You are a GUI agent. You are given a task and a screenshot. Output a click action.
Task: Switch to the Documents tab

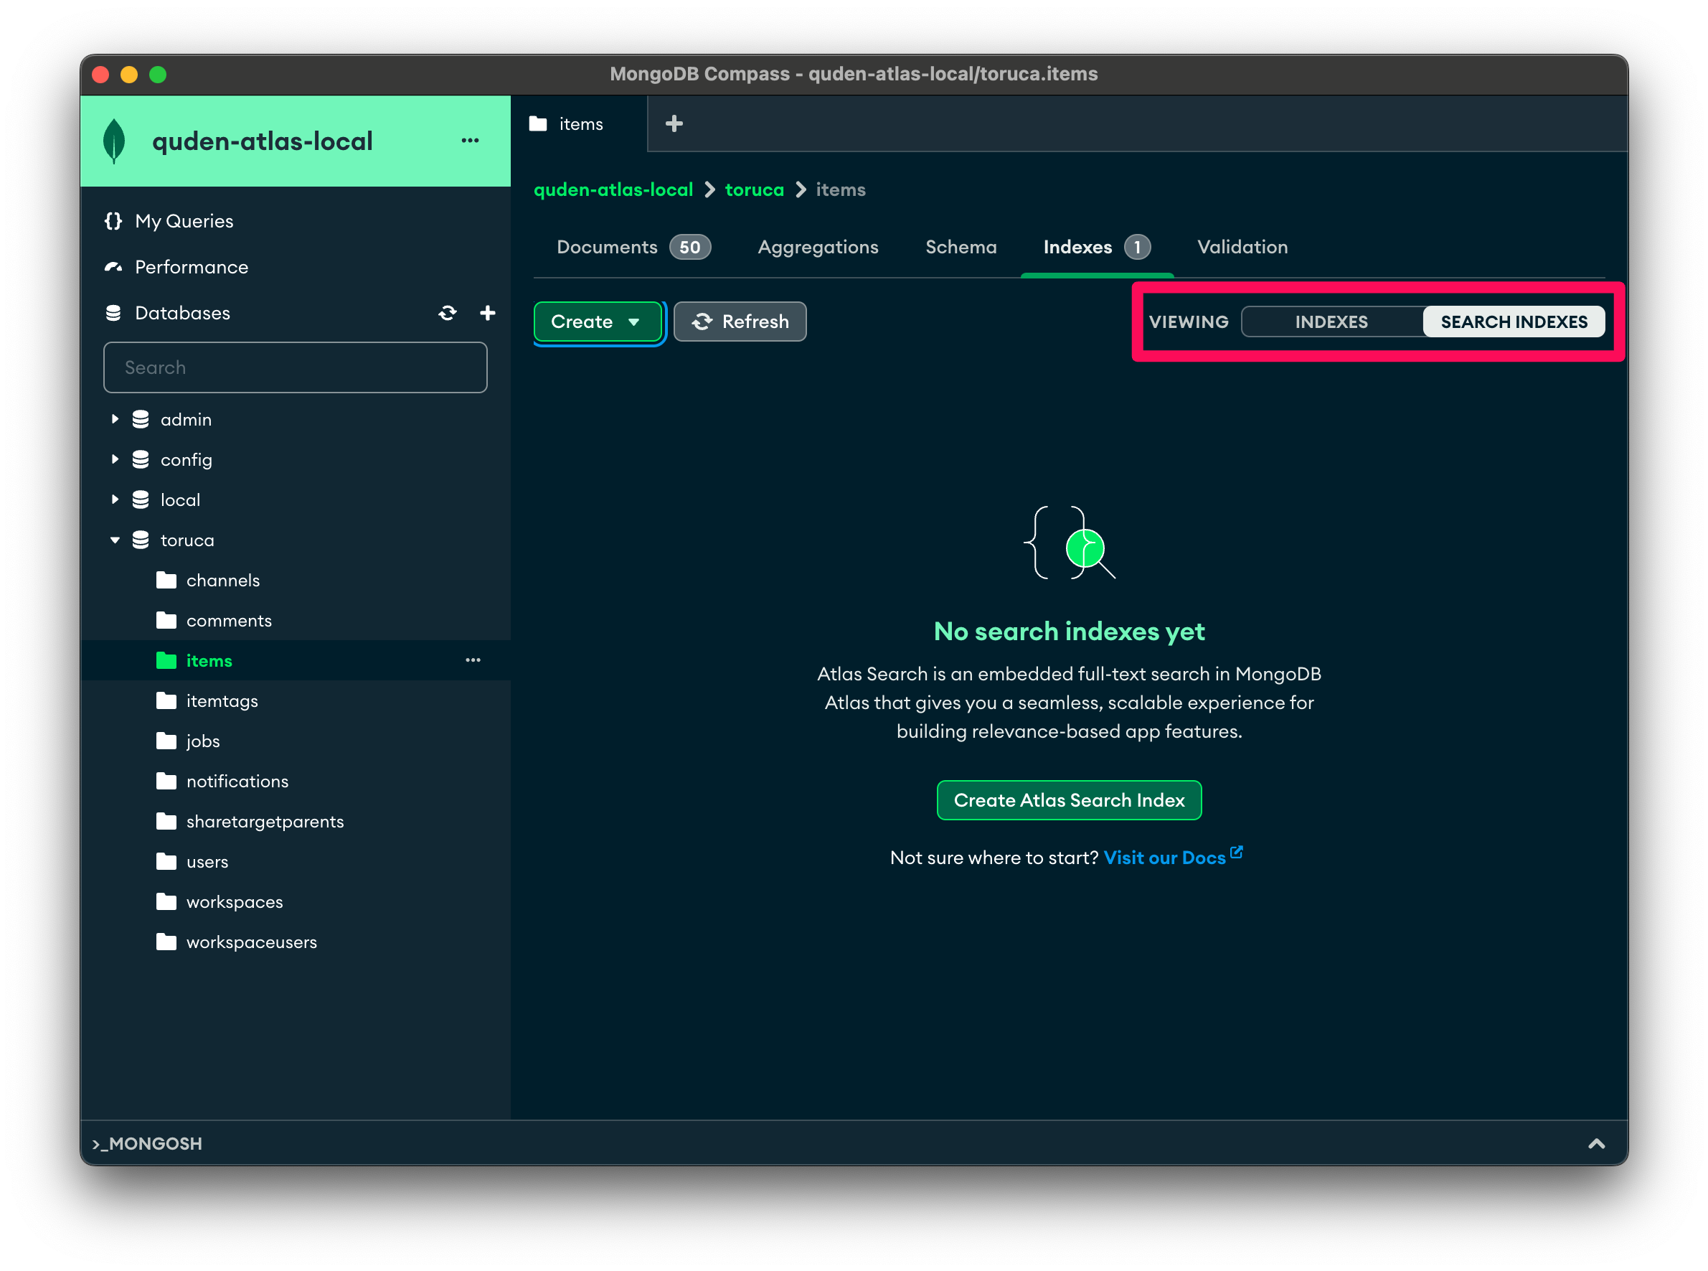coord(608,247)
